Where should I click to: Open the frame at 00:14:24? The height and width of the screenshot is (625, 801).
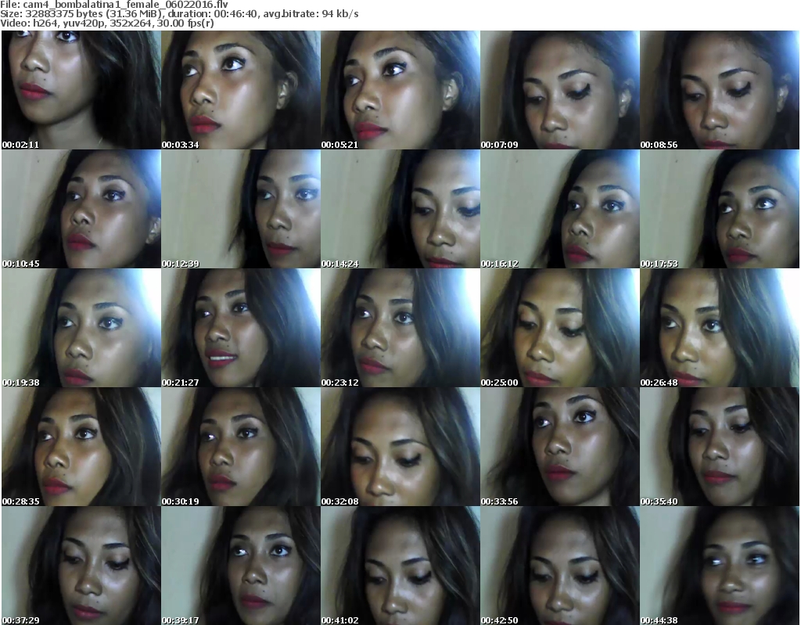(400, 209)
